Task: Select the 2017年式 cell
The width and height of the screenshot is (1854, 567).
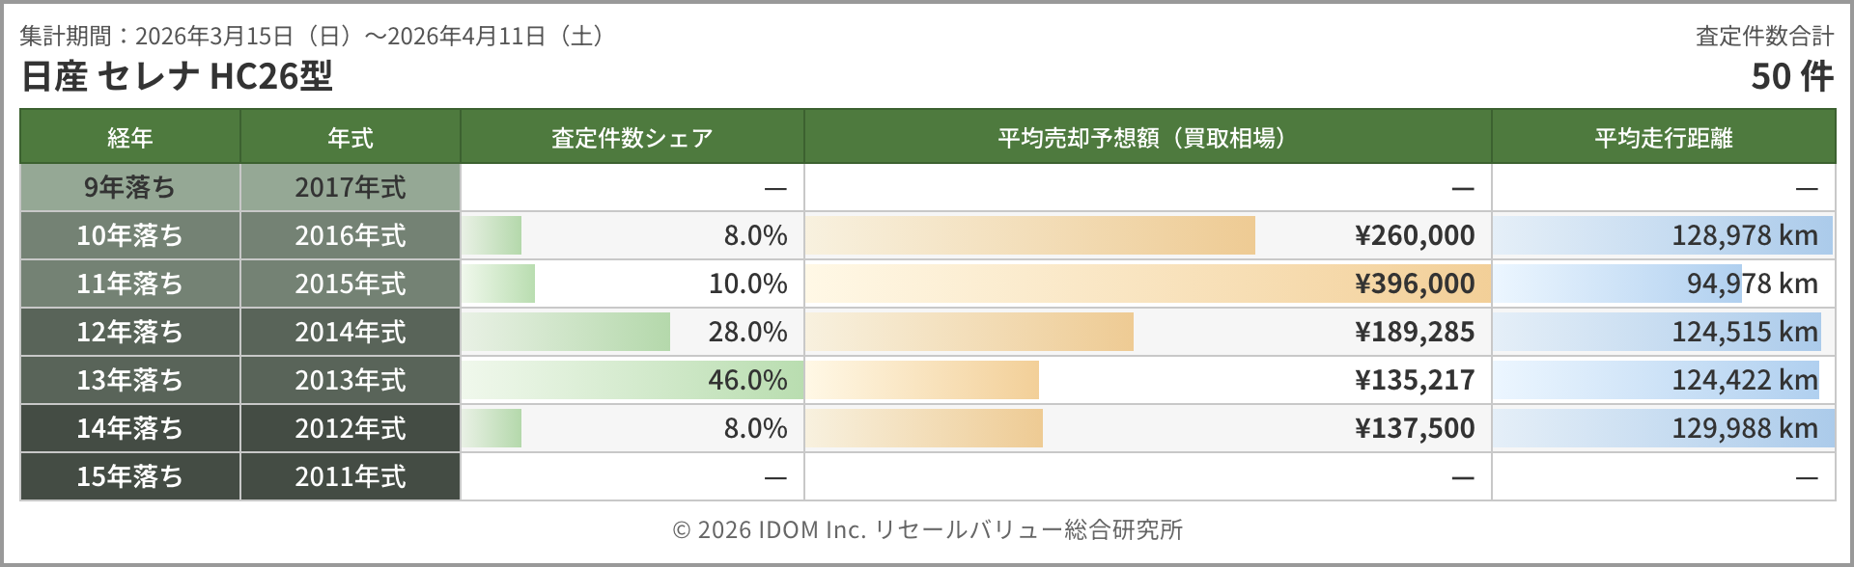Action: 350,187
